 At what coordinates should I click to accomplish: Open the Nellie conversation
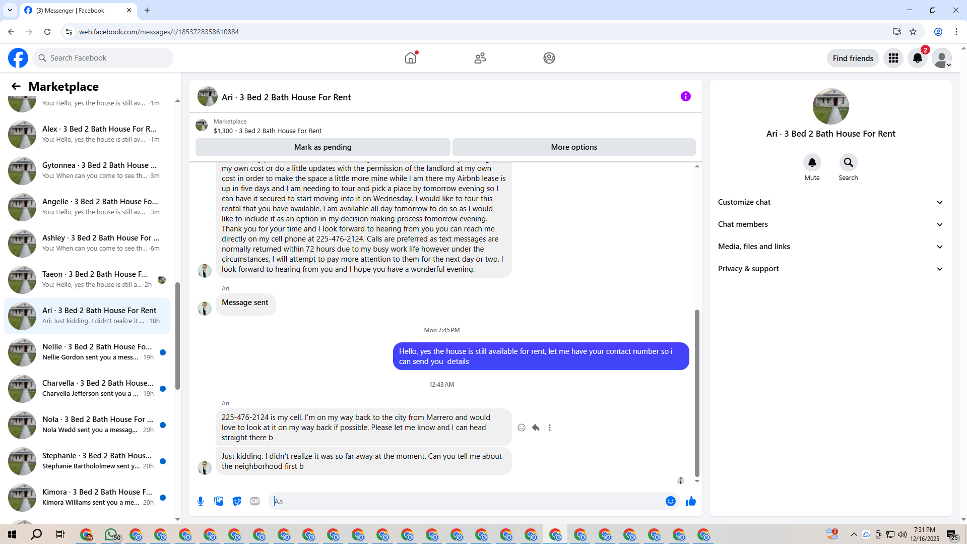(87, 352)
